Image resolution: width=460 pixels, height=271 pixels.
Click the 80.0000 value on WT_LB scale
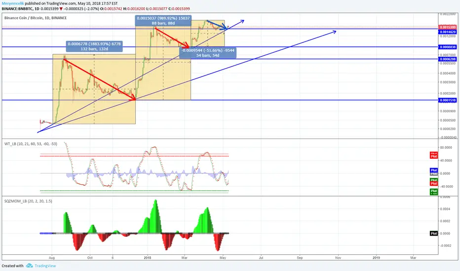[x=446, y=148]
